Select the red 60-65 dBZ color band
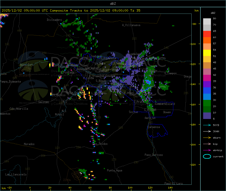 pyautogui.click(x=207, y=34)
